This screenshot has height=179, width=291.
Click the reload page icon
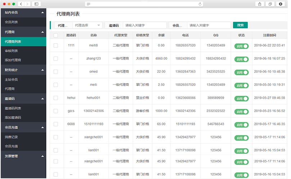click(x=200, y=4)
